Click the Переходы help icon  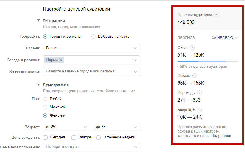click(x=199, y=93)
